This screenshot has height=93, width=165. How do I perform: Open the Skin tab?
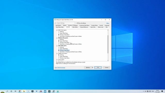[x=106, y=27]
